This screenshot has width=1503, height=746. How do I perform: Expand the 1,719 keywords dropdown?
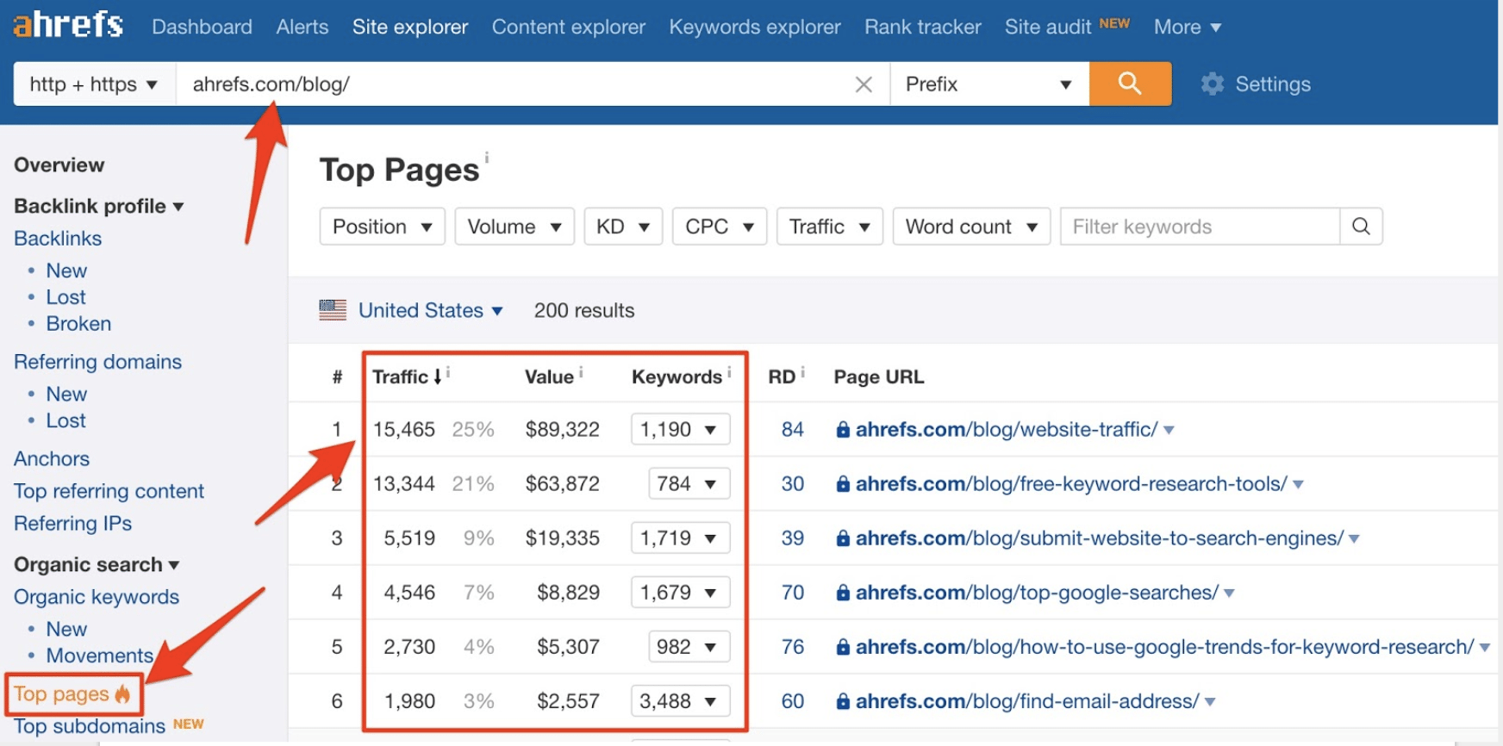[680, 538]
